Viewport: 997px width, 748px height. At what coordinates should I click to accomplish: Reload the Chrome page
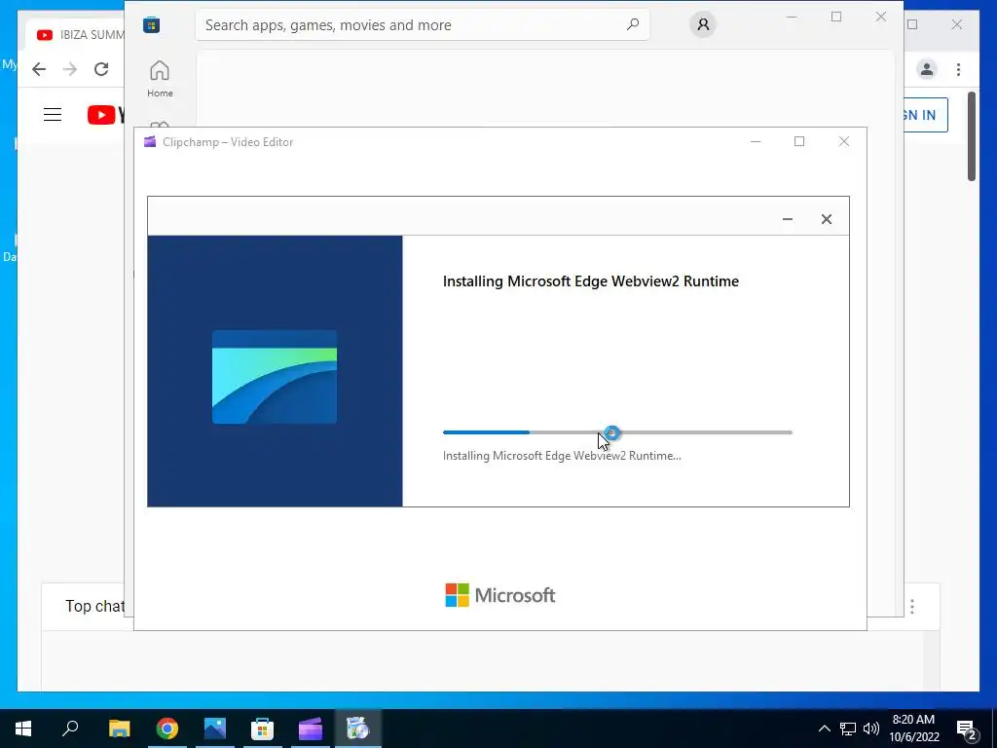pyautogui.click(x=101, y=69)
